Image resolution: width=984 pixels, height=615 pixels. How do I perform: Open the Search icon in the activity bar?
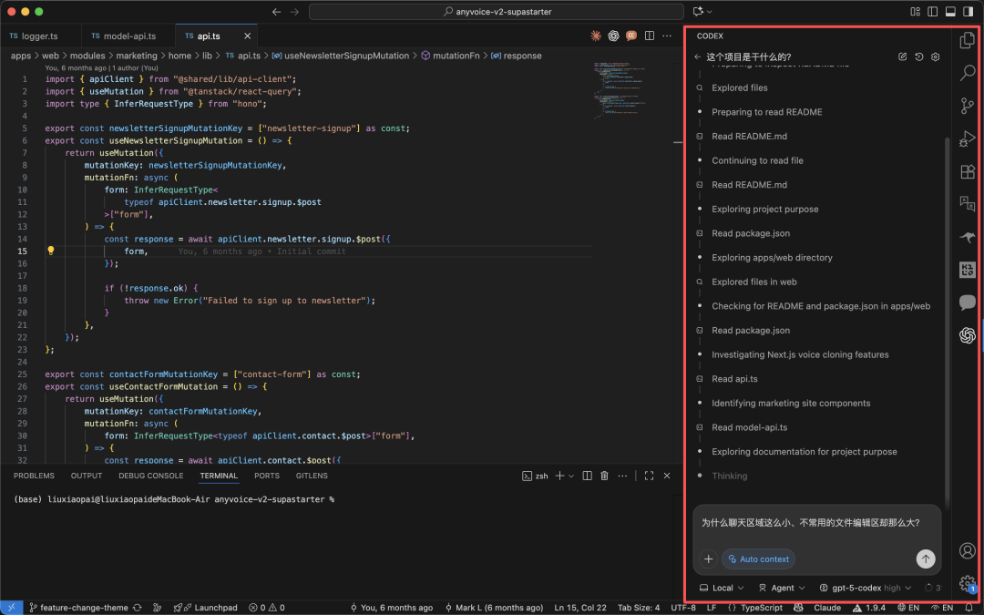pos(967,73)
